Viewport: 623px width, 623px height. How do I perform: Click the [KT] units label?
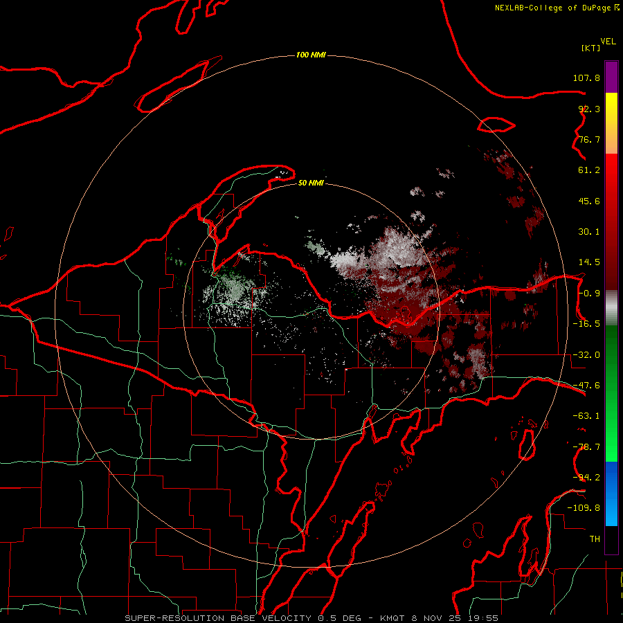[x=590, y=48]
